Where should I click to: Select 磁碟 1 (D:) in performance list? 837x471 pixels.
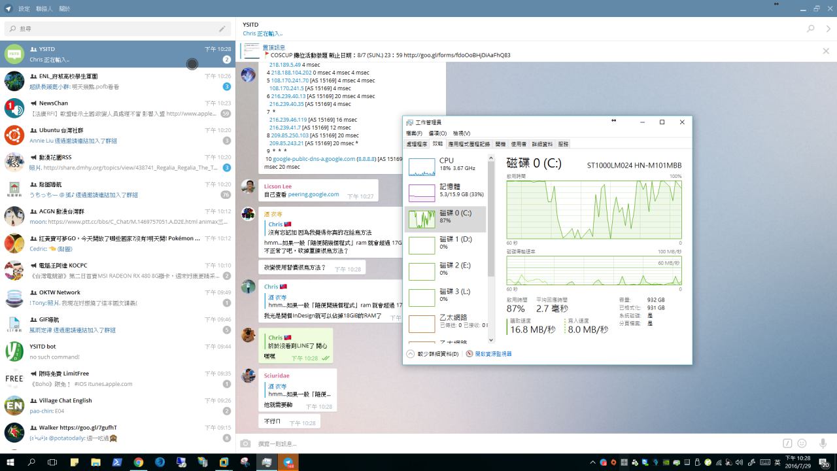445,245
